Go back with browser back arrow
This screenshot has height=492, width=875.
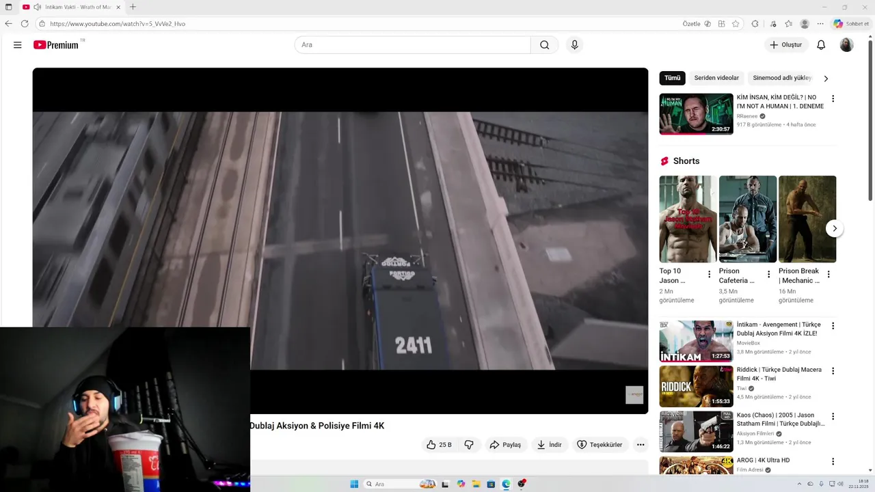click(8, 24)
